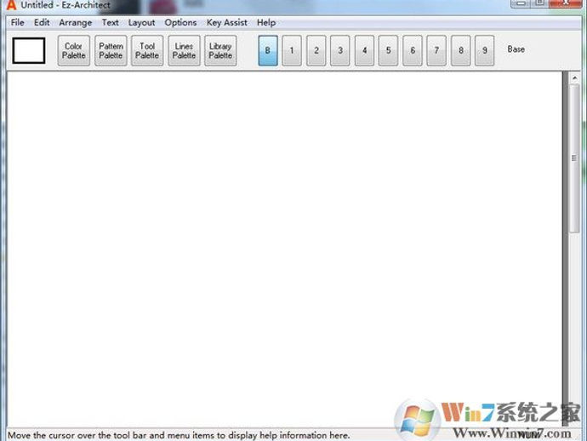Click the vertical scrollbar thumb
The width and height of the screenshot is (587, 441).
click(574, 158)
